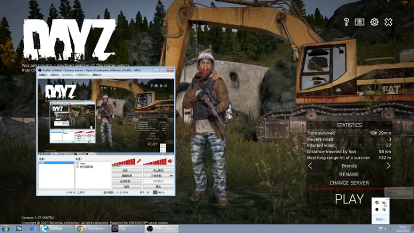Click CHANGE SERVER in DayZ menu

(349, 183)
